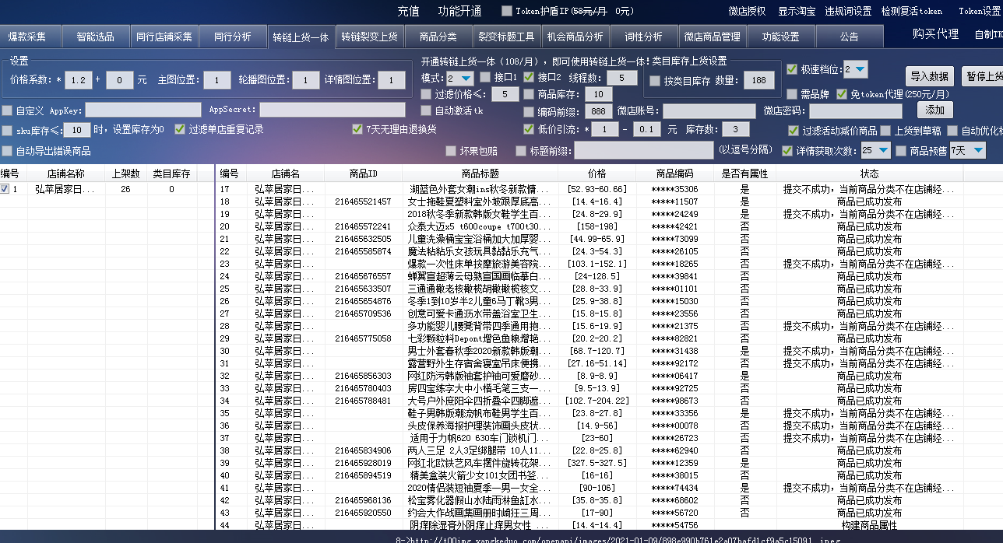Click the AppSecret input field
The height and width of the screenshot is (543, 1003).
click(333, 110)
